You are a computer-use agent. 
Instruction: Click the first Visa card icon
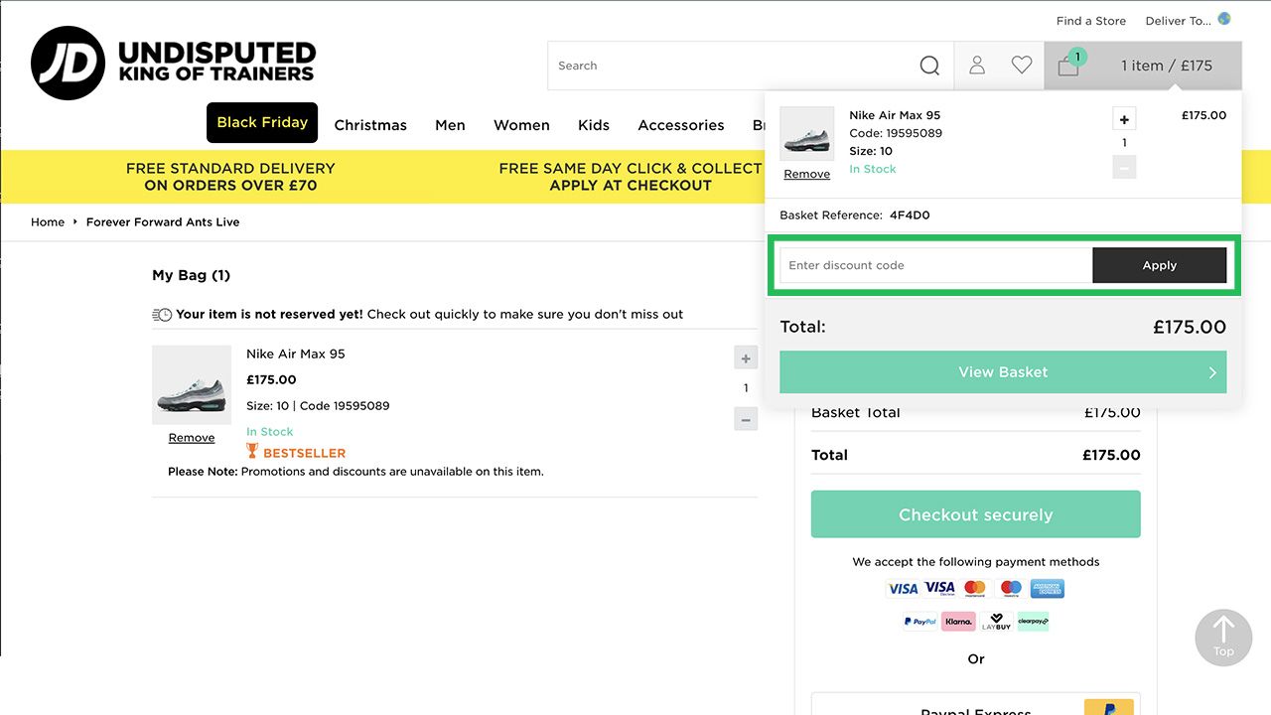(x=903, y=588)
